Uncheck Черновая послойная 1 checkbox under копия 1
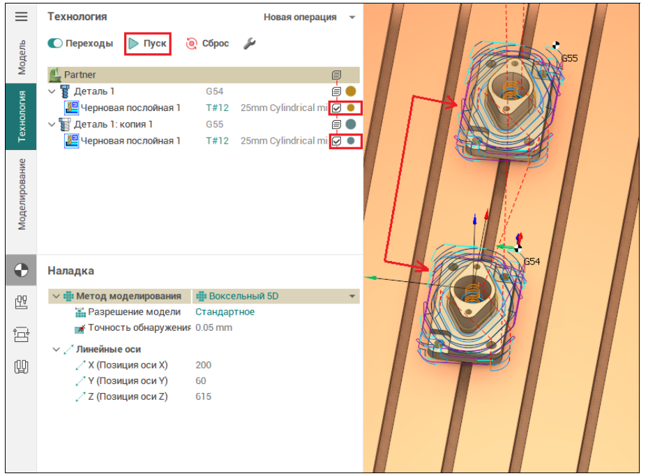The height and width of the screenshot is (476, 648). [x=337, y=141]
